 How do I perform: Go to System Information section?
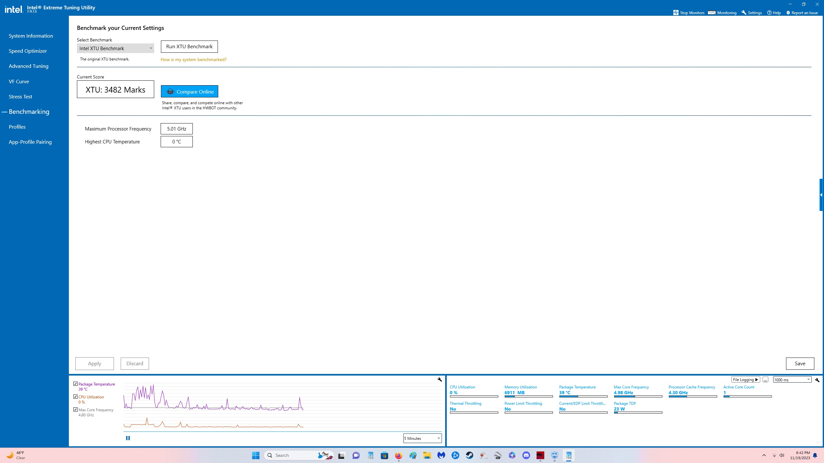point(31,36)
